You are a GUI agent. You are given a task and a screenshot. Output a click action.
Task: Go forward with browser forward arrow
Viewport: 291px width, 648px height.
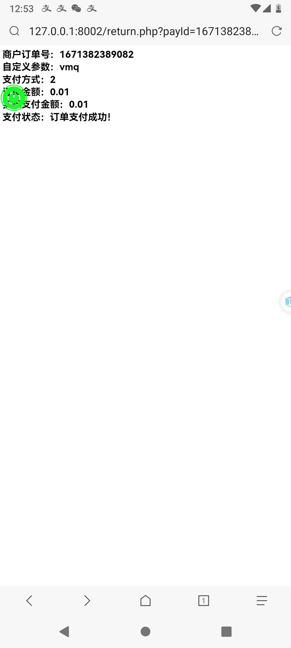87,600
